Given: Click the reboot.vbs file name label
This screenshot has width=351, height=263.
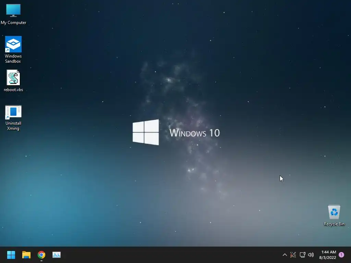Looking at the screenshot, I should click(x=13, y=90).
